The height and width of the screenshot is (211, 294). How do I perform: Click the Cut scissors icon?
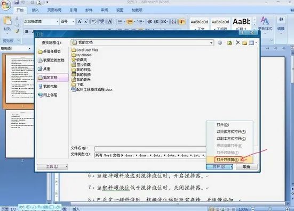17,19
